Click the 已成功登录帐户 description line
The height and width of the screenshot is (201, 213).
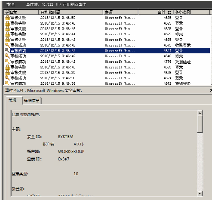coord(26,114)
